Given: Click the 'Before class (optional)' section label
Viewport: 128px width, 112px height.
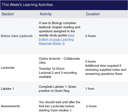Looking at the screenshot, I should [x=17, y=36].
